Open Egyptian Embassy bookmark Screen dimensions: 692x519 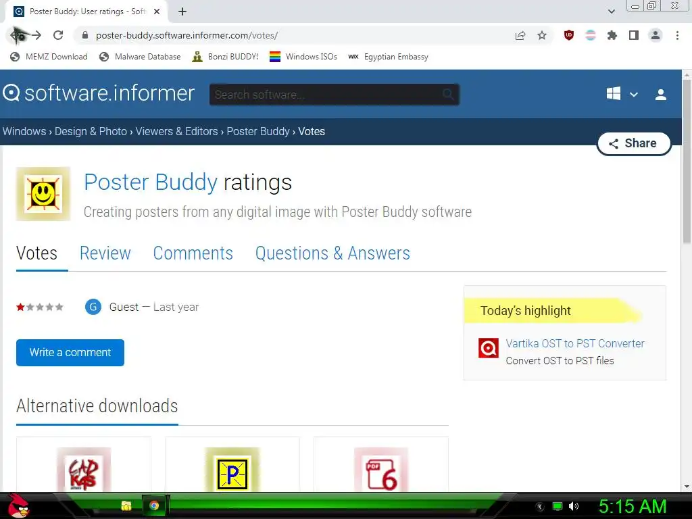coord(389,57)
